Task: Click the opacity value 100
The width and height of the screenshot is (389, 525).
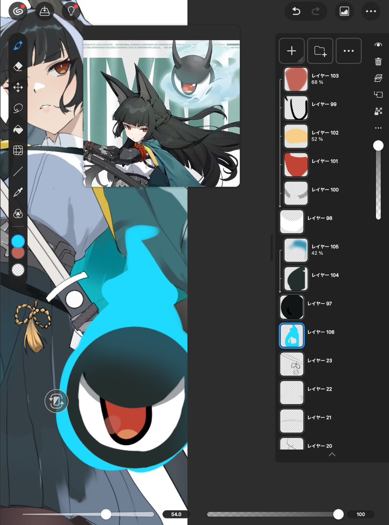Action: [361, 514]
